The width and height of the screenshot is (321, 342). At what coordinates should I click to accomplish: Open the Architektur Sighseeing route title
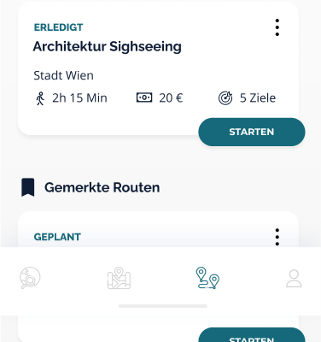point(107,46)
